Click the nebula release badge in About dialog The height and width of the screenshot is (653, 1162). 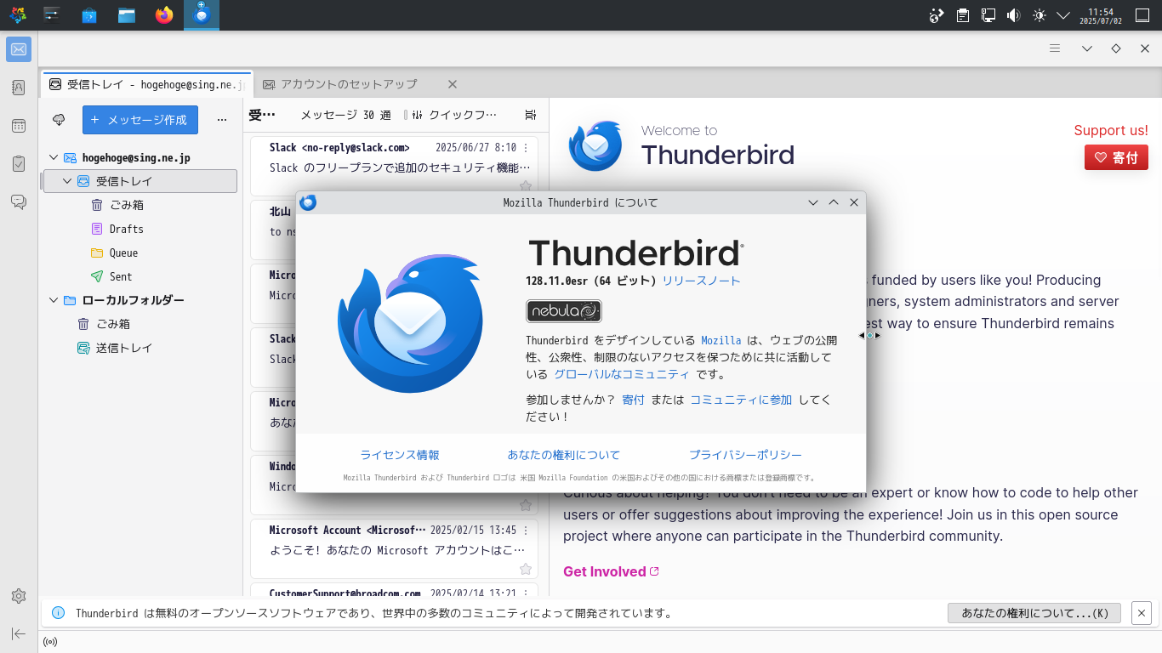click(x=564, y=311)
